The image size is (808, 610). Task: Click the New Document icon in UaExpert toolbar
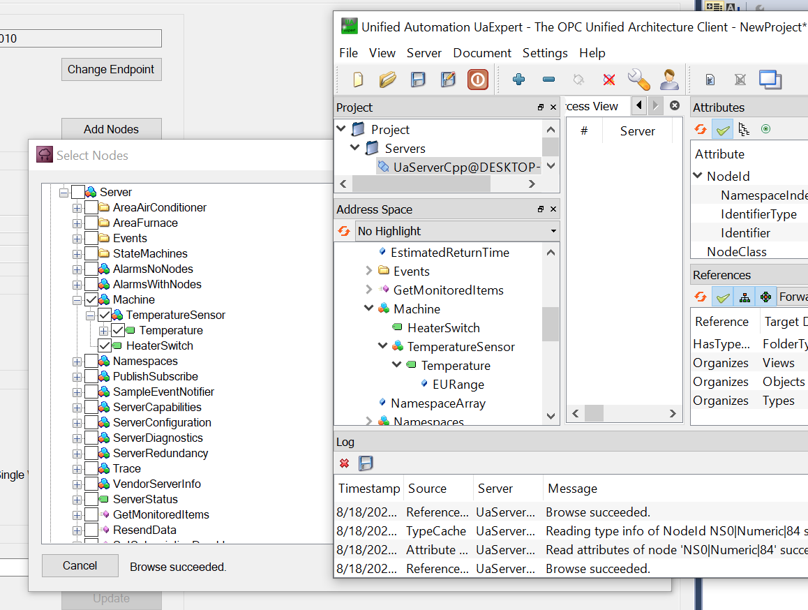358,80
